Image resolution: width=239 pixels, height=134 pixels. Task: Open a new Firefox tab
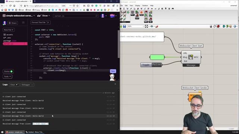click(35, 1)
